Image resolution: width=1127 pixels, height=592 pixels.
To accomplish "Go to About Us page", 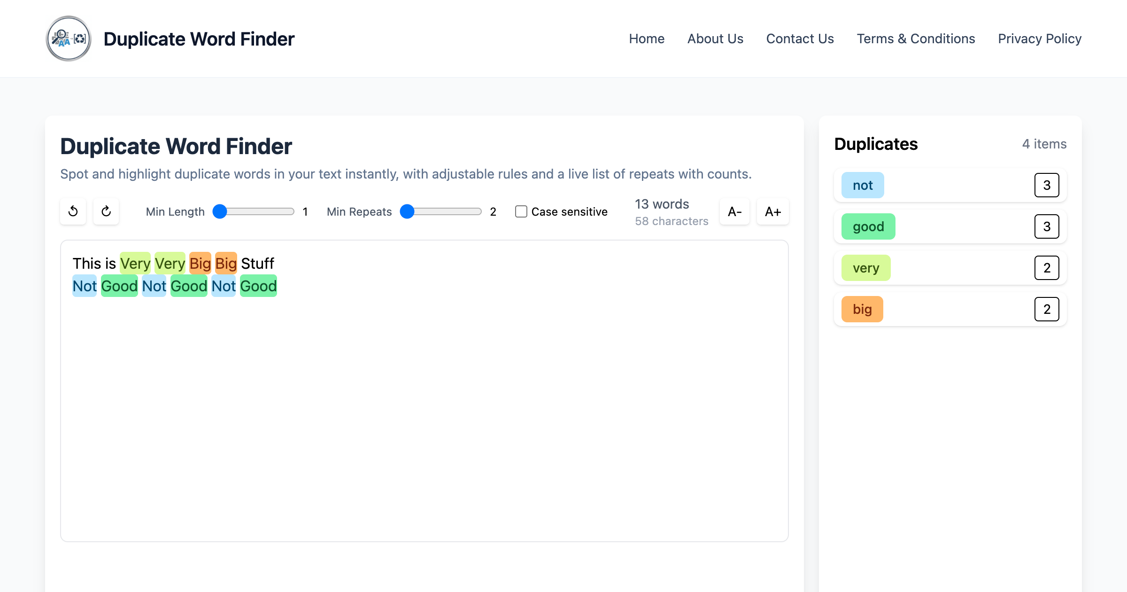I will click(x=715, y=39).
